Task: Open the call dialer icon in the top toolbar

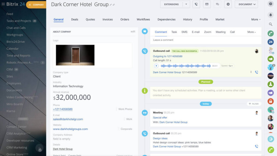Action: [x=196, y=4]
